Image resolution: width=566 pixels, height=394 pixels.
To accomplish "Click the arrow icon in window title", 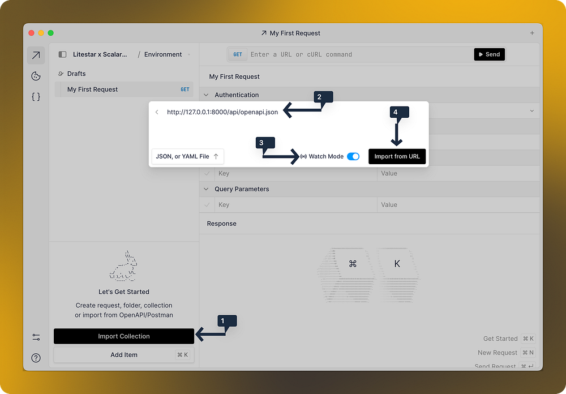I will (264, 33).
